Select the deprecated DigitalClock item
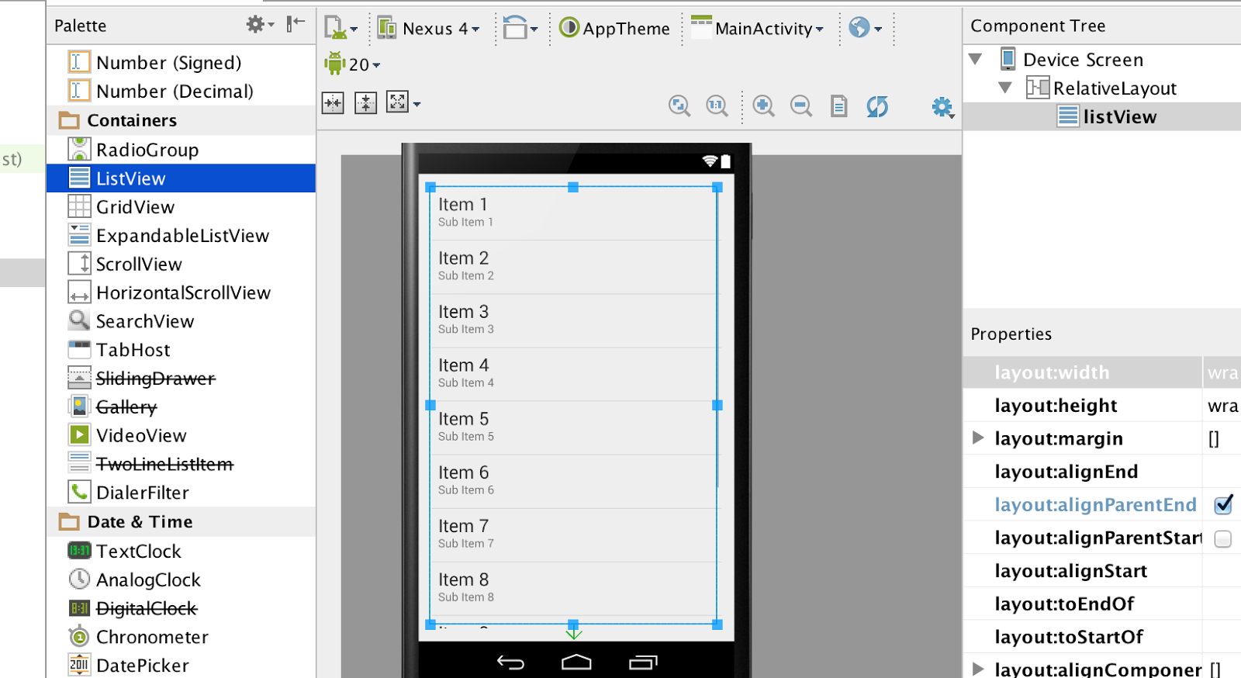 [181, 608]
